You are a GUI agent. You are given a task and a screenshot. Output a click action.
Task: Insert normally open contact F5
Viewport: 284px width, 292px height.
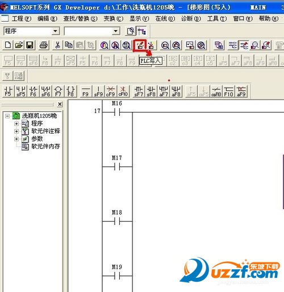click(8, 91)
